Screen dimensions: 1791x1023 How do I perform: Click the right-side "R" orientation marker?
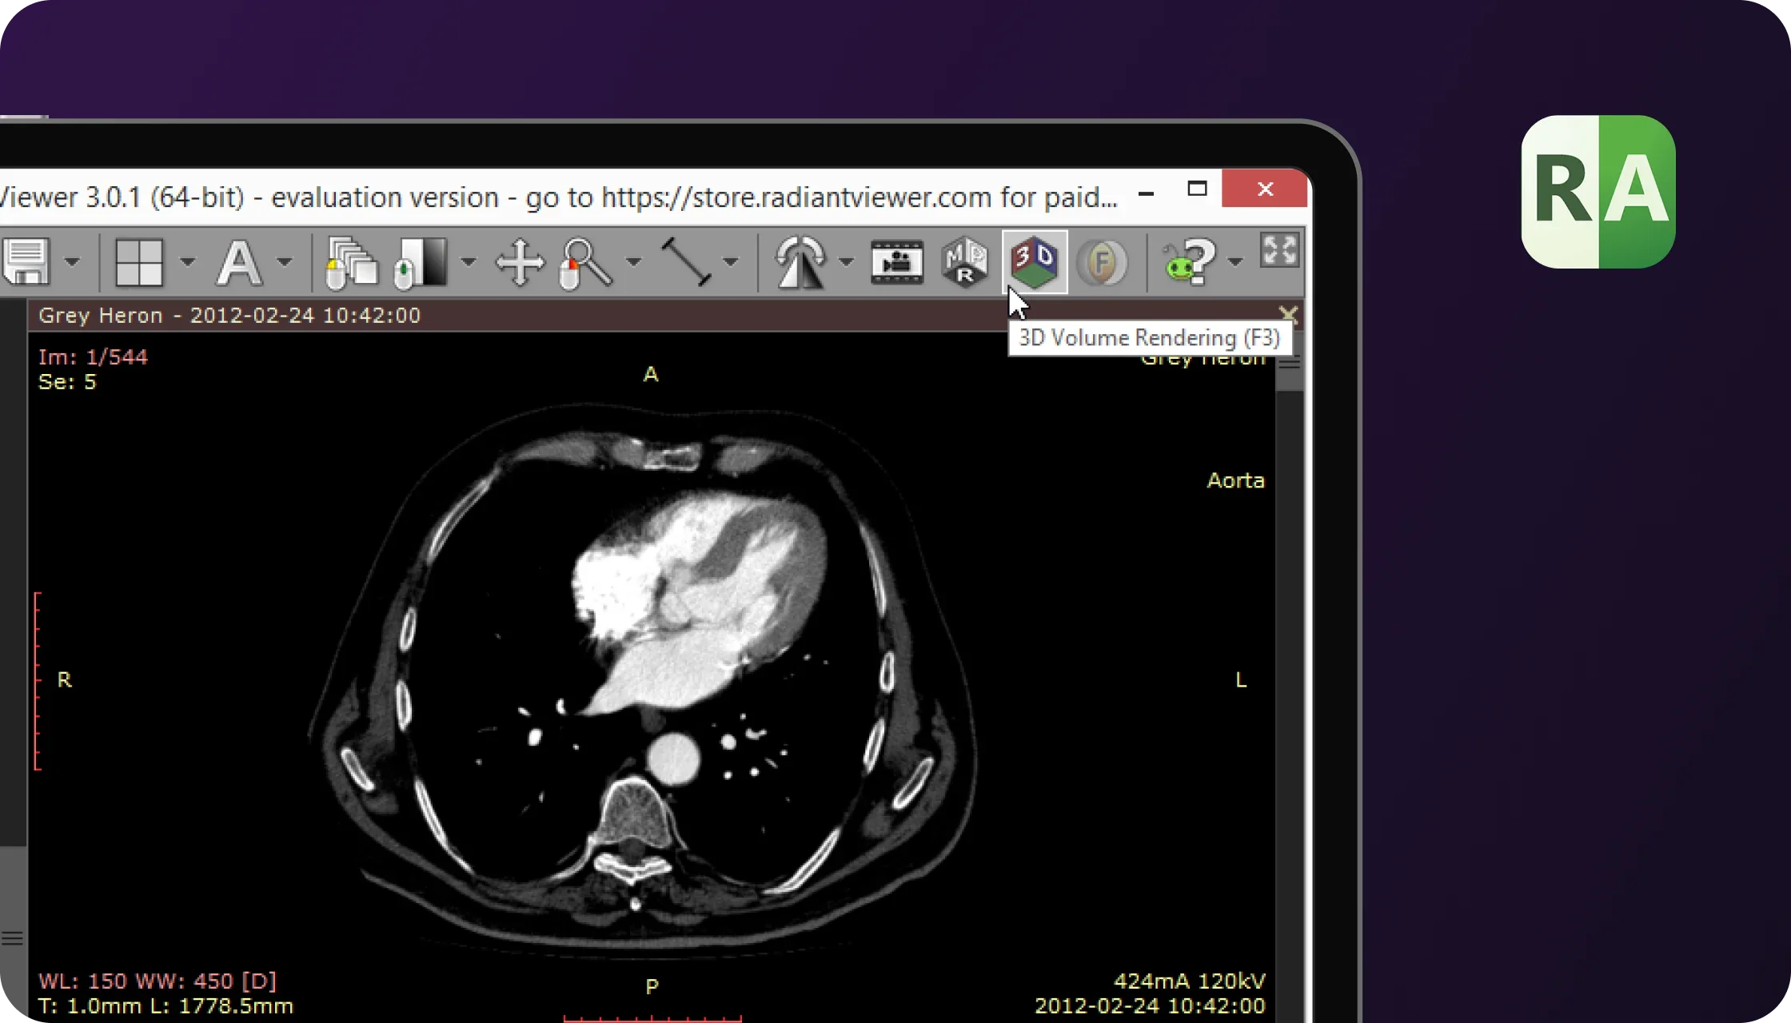65,679
